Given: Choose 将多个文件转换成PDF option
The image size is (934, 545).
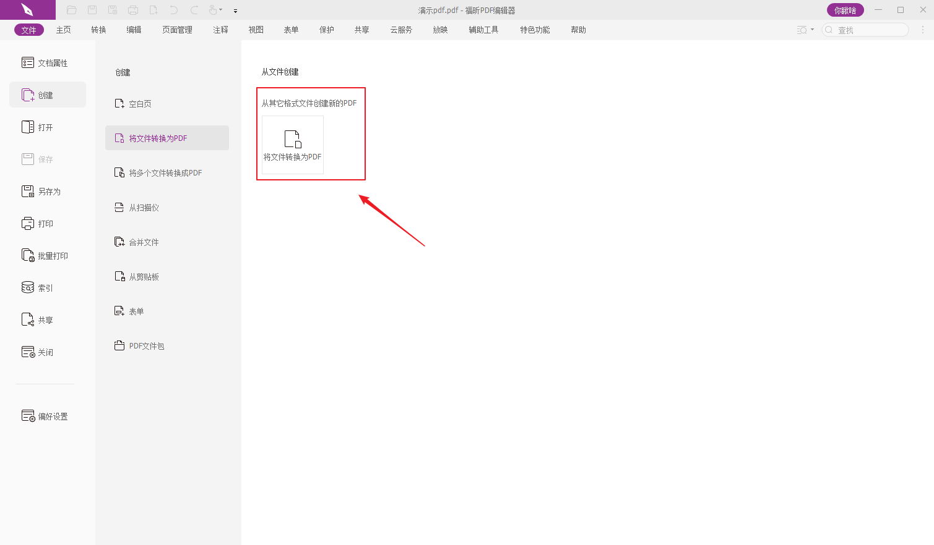Looking at the screenshot, I should [165, 173].
